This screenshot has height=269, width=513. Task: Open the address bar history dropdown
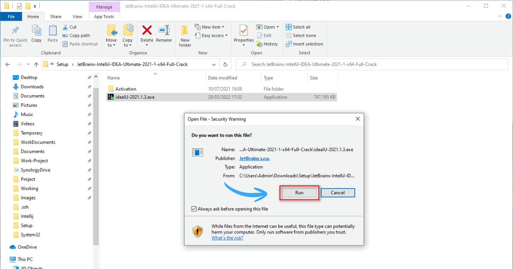pyautogui.click(x=214, y=64)
